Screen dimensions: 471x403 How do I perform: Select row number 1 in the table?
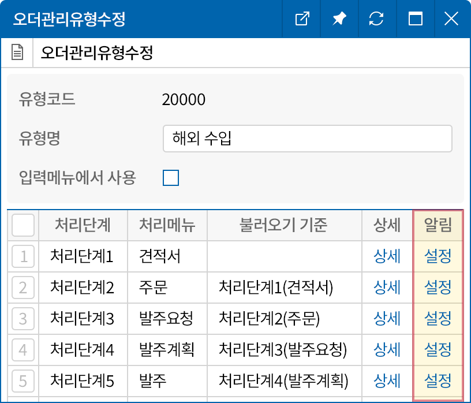coord(23,256)
